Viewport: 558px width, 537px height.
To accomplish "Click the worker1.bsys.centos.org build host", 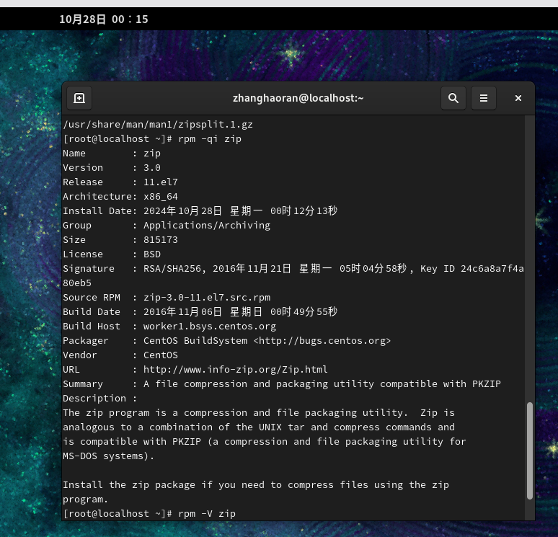I will pyautogui.click(x=210, y=326).
